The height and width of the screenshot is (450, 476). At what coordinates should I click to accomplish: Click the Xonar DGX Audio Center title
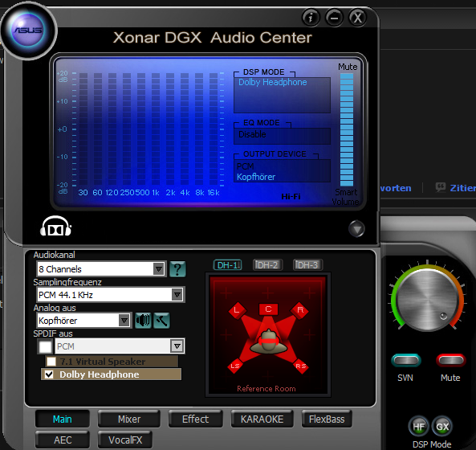212,38
